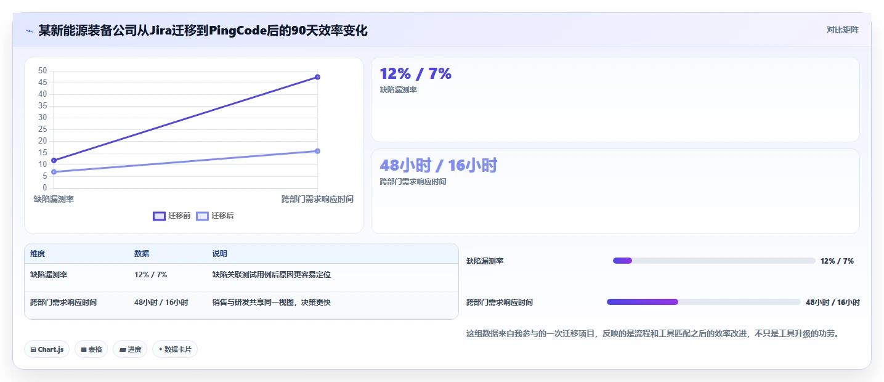This screenshot has width=884, height=382.
Task: Click the 数据卡片 tag chip
Action: pos(175,349)
